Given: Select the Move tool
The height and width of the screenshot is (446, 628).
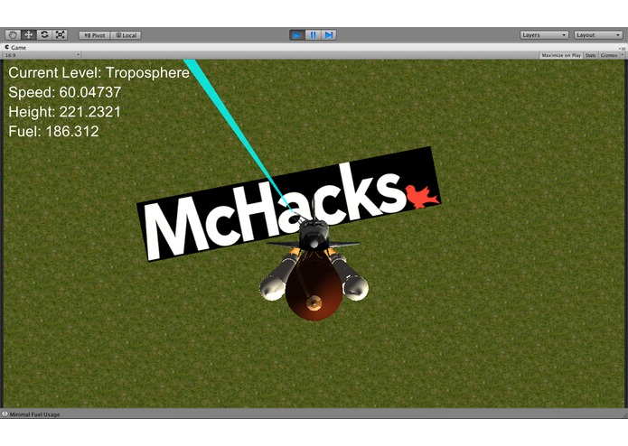Looking at the screenshot, I should point(28,35).
